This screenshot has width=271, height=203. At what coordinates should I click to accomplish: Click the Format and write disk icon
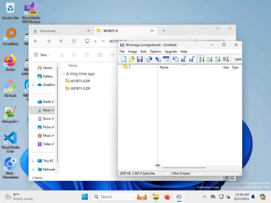click(192, 59)
